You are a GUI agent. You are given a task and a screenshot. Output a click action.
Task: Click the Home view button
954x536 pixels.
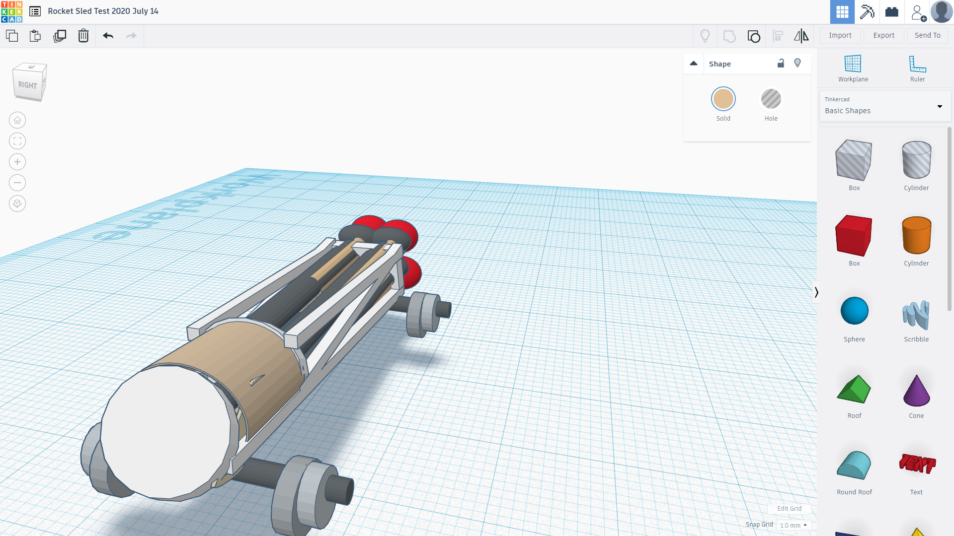[x=17, y=120]
